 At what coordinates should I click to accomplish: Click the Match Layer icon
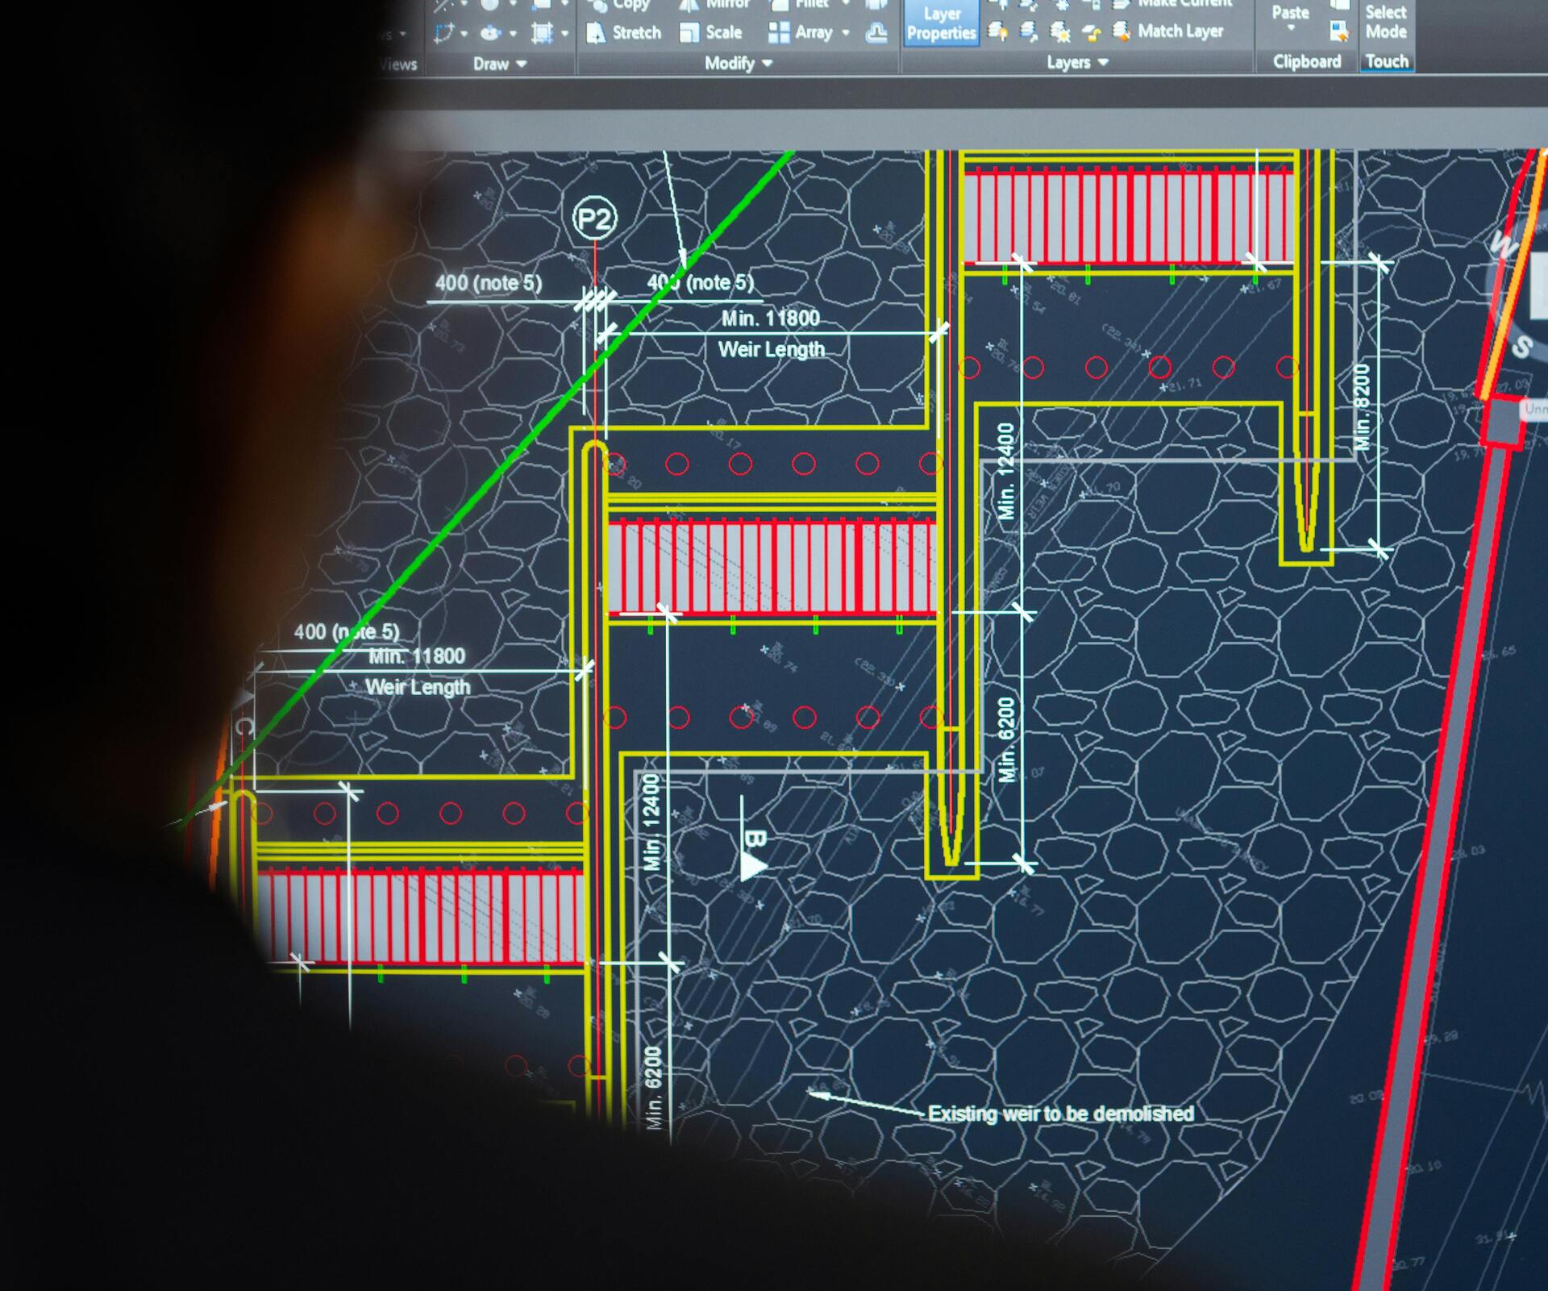pos(1121,31)
